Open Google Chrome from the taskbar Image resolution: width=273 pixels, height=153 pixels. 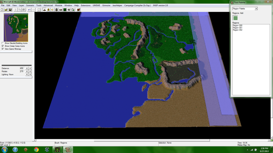36,150
